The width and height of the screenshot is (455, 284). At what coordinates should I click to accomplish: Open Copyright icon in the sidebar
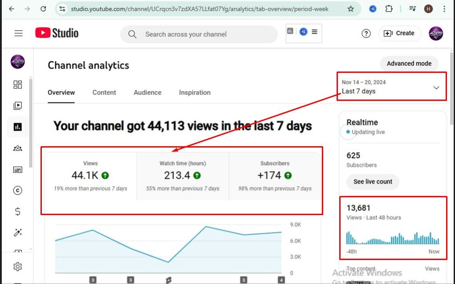coord(18,191)
